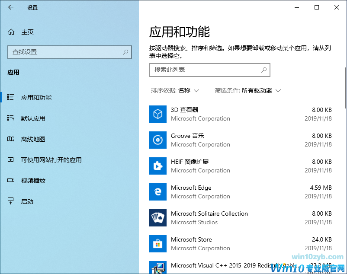Screen dimensions: 347x274
Task: Focus the 搜索此列表 input field
Action: (203, 70)
